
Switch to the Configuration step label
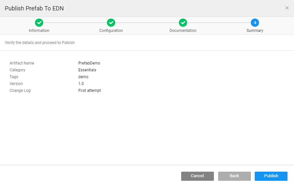[111, 31]
